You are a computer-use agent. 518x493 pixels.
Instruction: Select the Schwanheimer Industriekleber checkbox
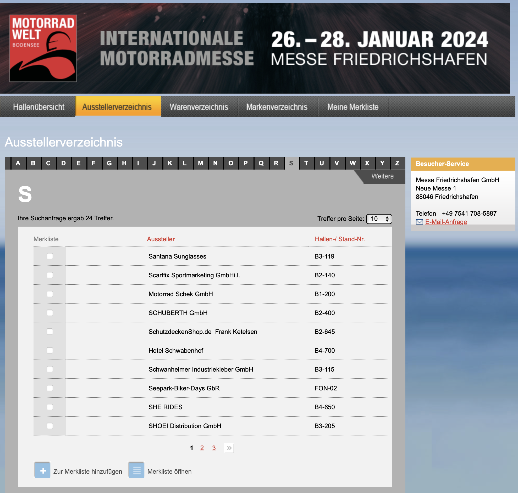[50, 369]
